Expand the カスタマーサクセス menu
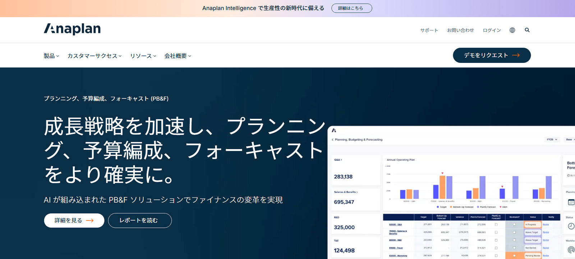 95,56
